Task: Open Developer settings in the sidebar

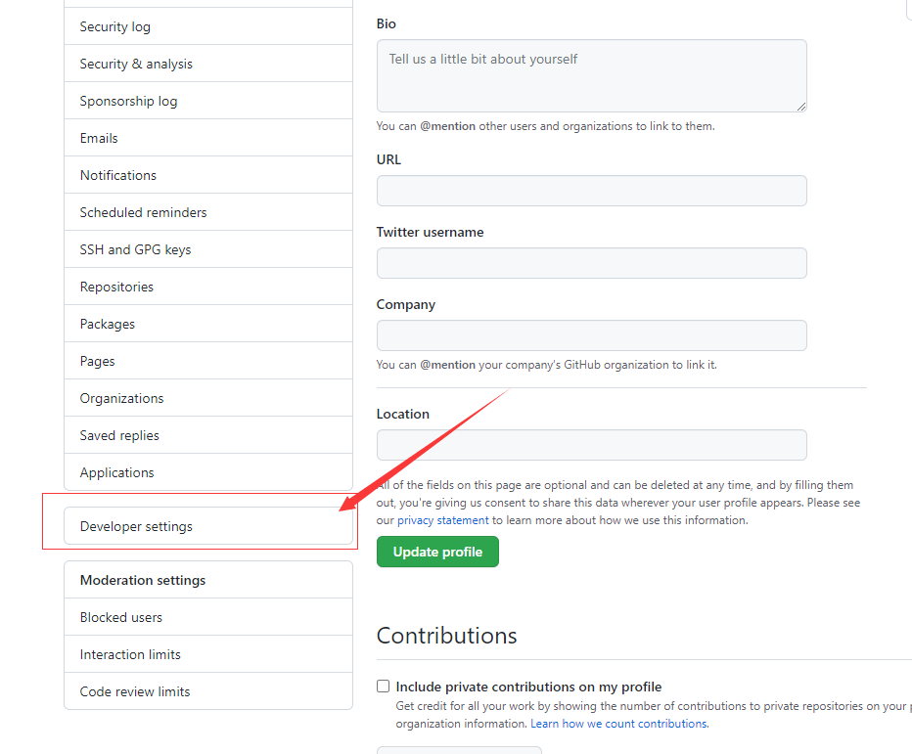Action: coord(136,526)
